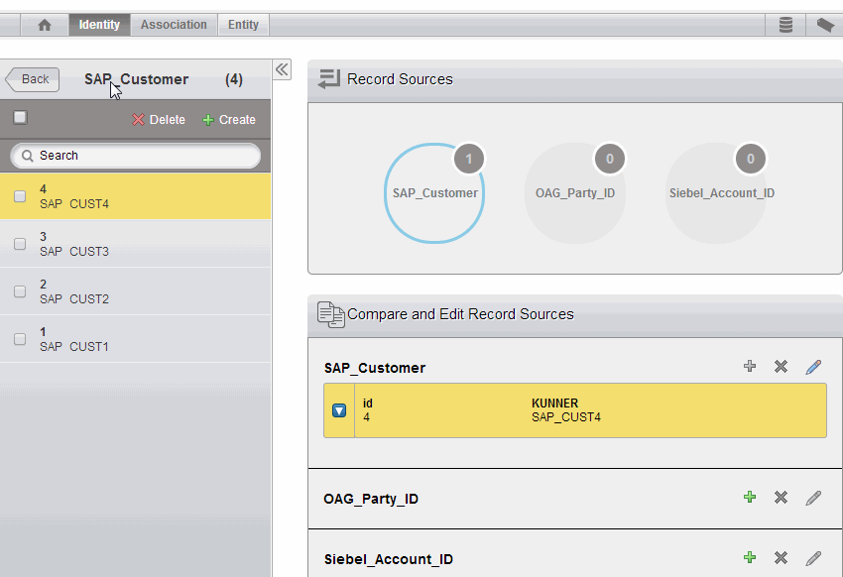Click pencil edit icon for SAP_Customer
The image size is (843, 577).
pyautogui.click(x=813, y=367)
